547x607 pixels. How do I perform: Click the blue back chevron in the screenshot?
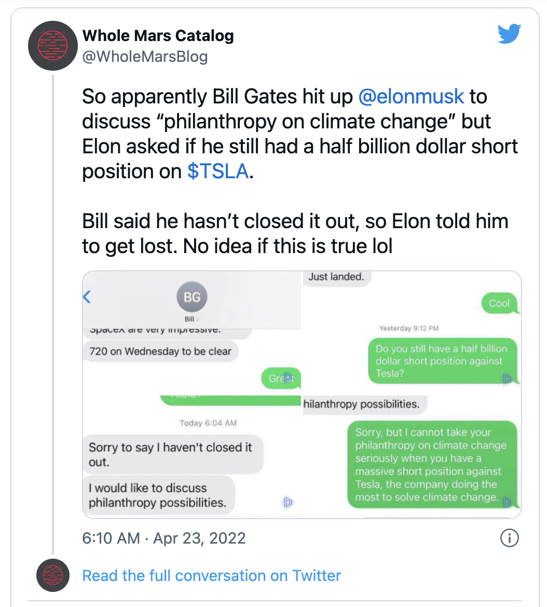[x=87, y=297]
